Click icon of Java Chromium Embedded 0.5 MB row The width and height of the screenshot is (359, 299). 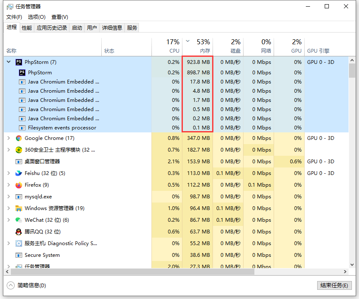pyautogui.click(x=22, y=109)
